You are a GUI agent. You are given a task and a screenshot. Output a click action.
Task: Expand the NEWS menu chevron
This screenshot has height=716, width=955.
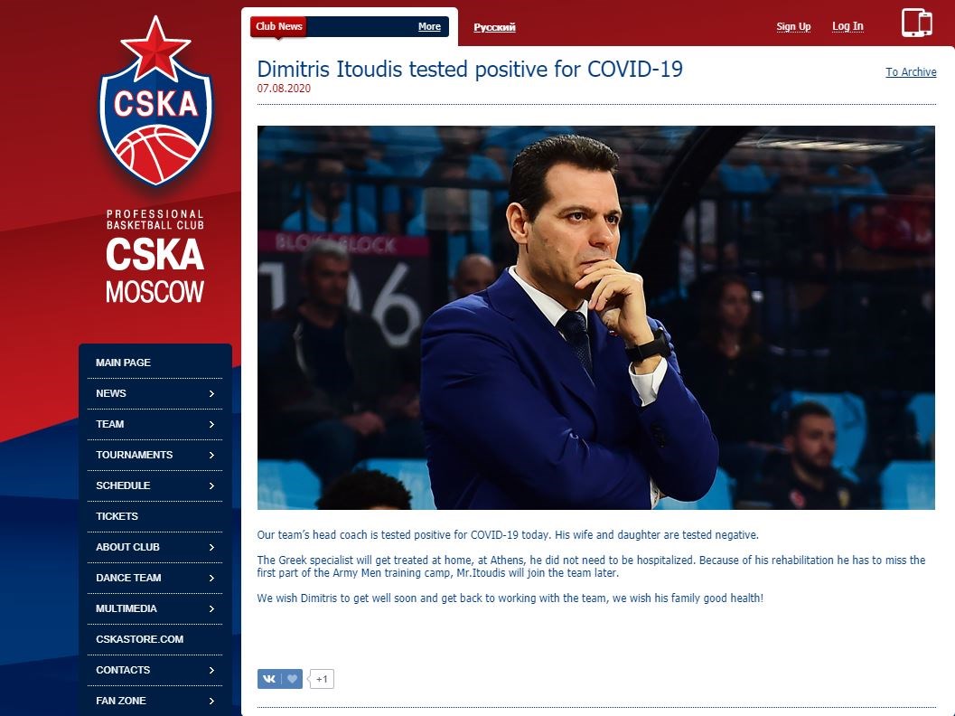click(x=212, y=393)
